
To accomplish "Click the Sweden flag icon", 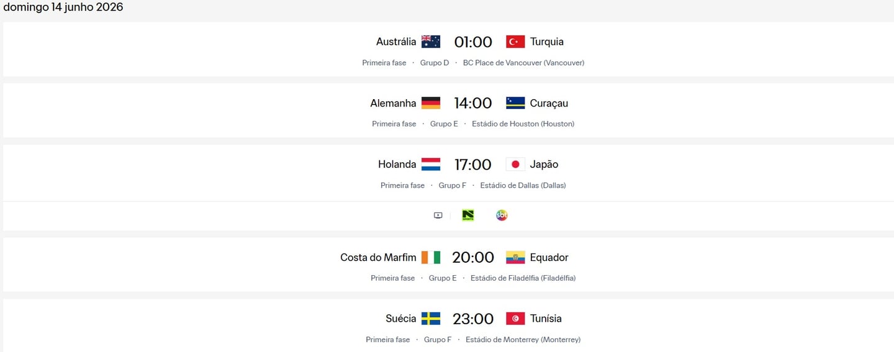I will tap(431, 319).
